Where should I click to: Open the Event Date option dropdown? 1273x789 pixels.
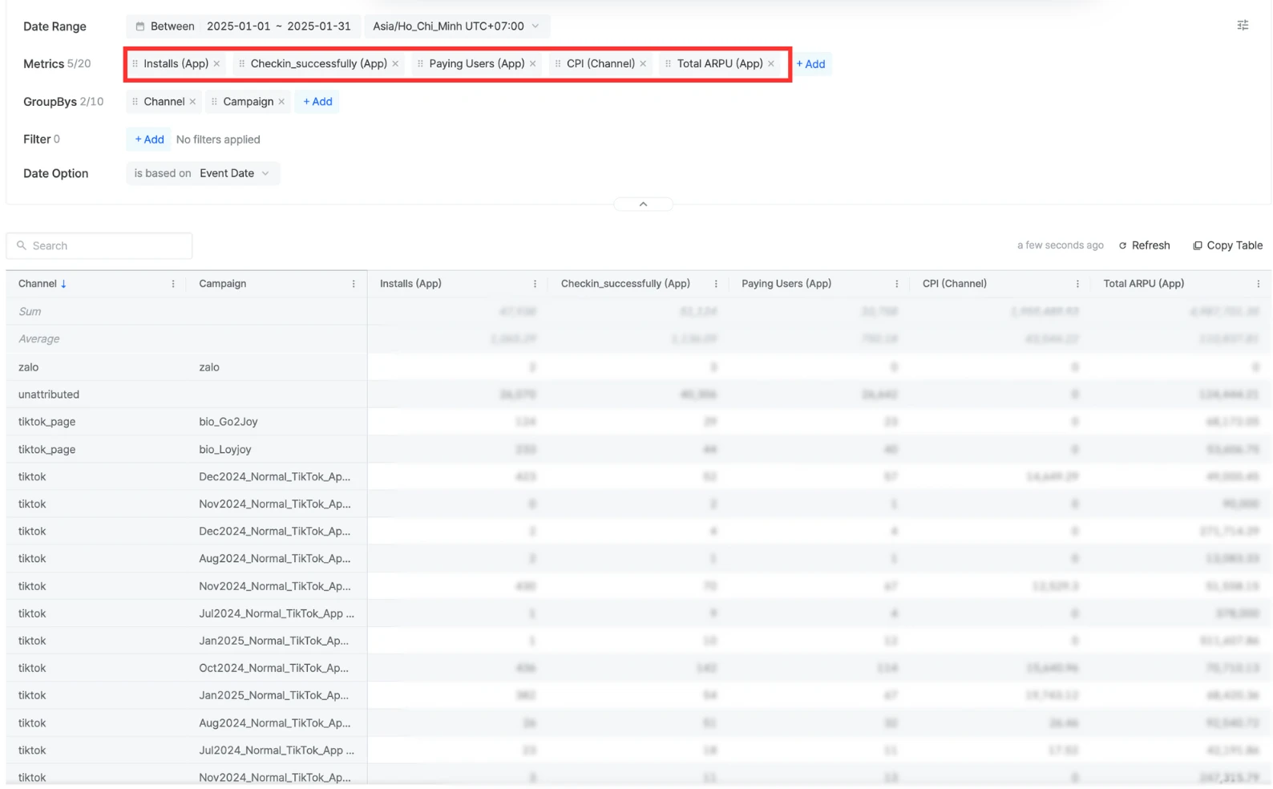point(234,173)
